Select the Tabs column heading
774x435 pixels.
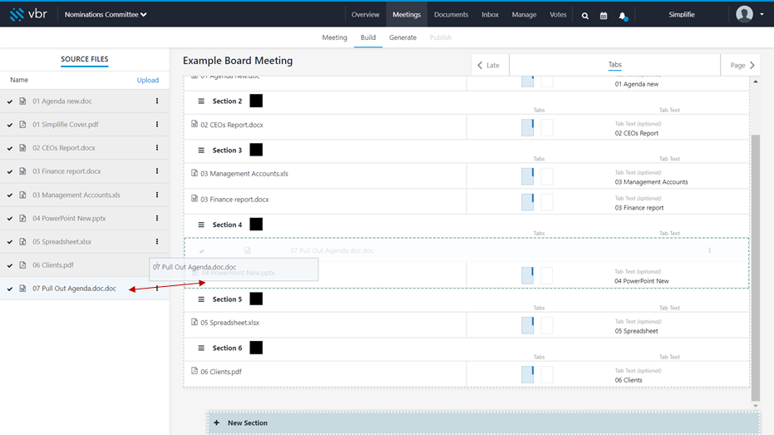(614, 65)
